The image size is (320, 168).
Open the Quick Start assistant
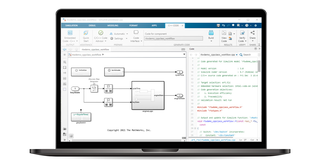point(86,36)
